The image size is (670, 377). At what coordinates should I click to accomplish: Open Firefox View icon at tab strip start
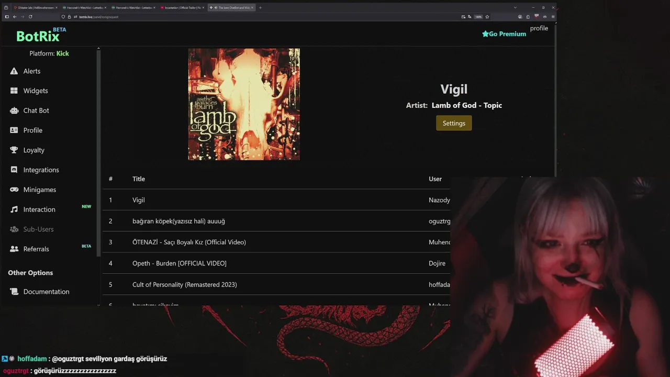click(6, 7)
